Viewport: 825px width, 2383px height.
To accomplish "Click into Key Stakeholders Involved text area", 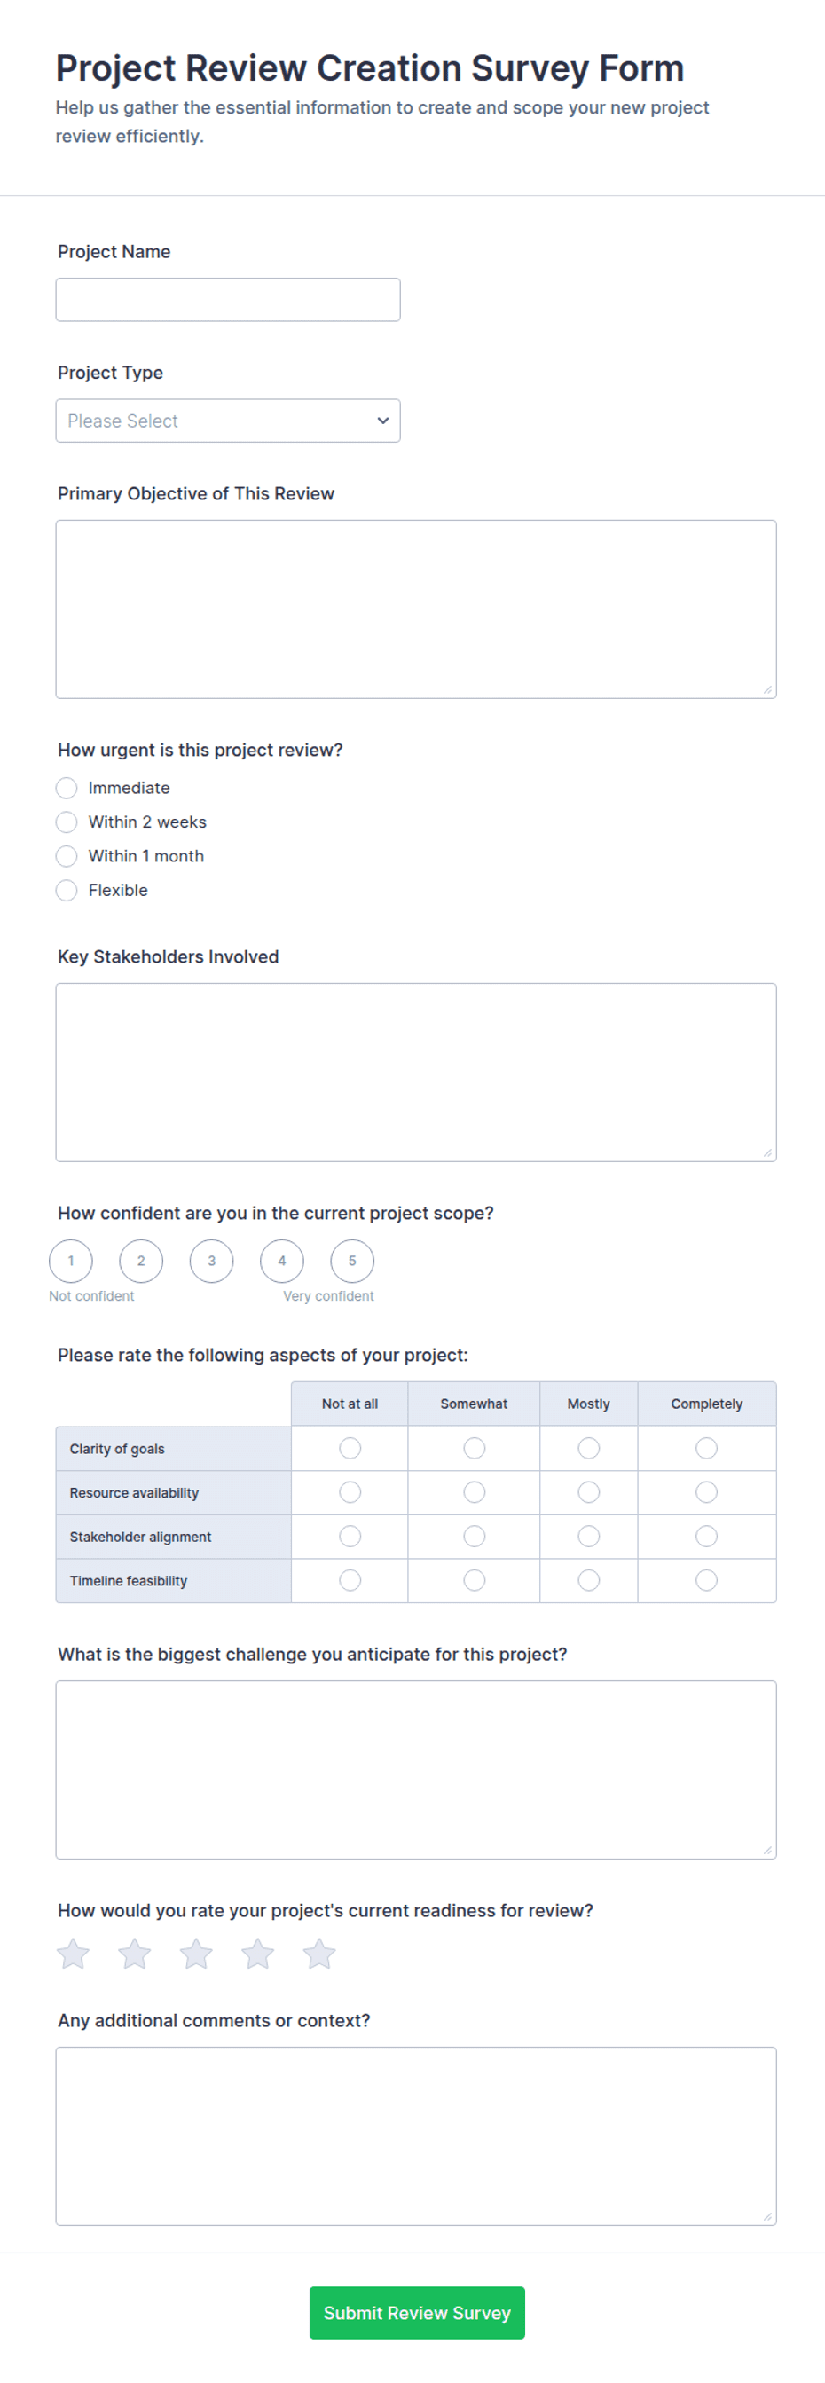I will click(416, 1072).
